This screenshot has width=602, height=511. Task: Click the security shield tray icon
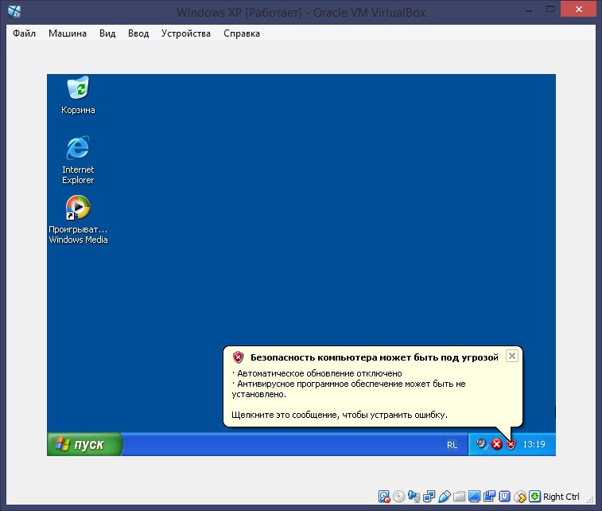coord(511,444)
